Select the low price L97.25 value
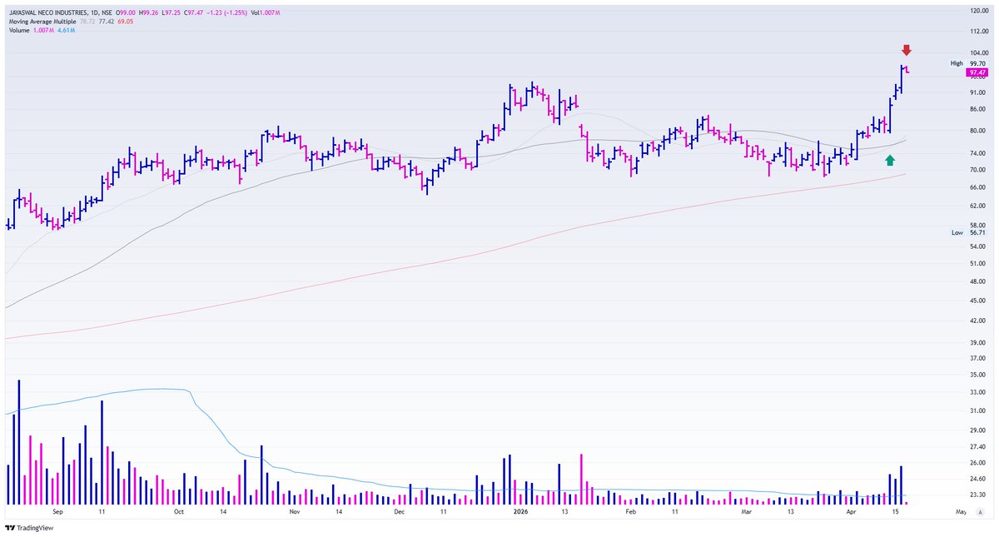 click(171, 12)
